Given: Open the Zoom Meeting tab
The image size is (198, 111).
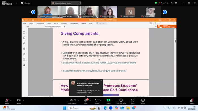Looking at the screenshot, I should tap(26, 3).
